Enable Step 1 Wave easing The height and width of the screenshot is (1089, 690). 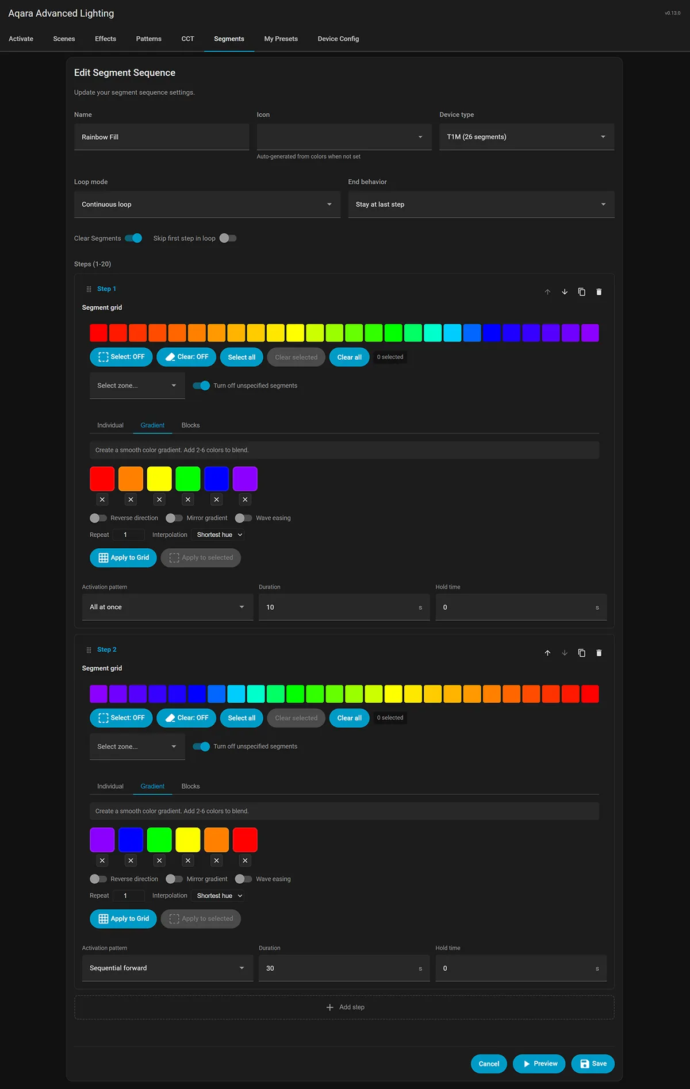[244, 518]
